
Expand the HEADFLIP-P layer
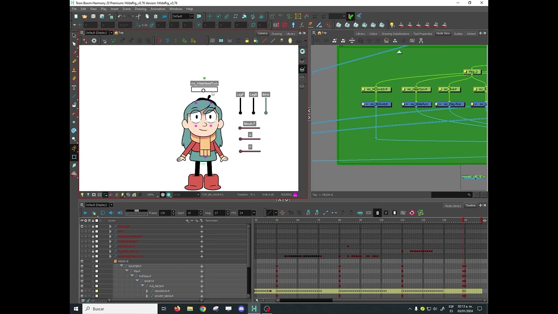(147, 291)
